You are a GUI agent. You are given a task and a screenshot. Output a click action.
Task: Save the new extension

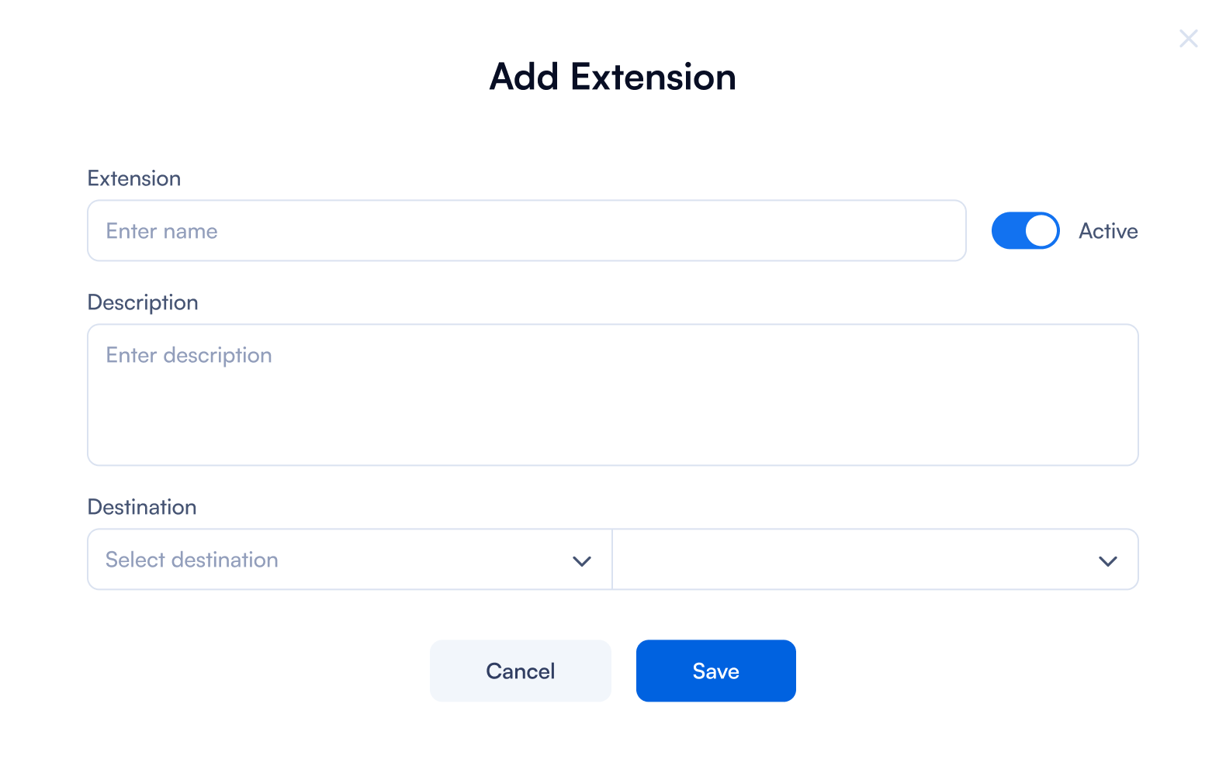[715, 671]
